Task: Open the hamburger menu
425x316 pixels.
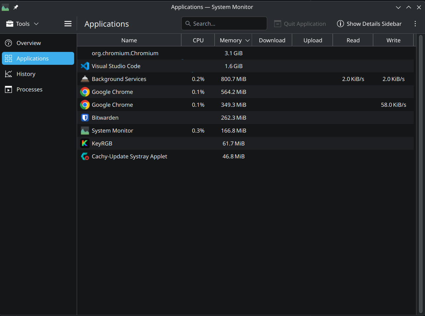Action: point(68,24)
